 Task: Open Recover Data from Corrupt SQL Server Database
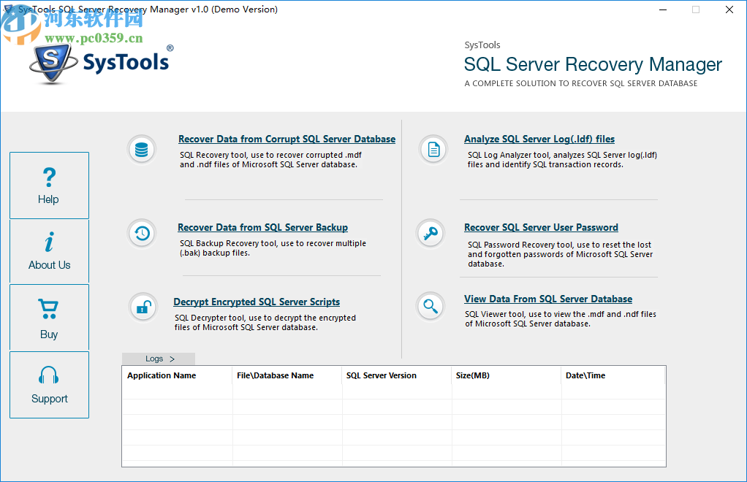(287, 139)
